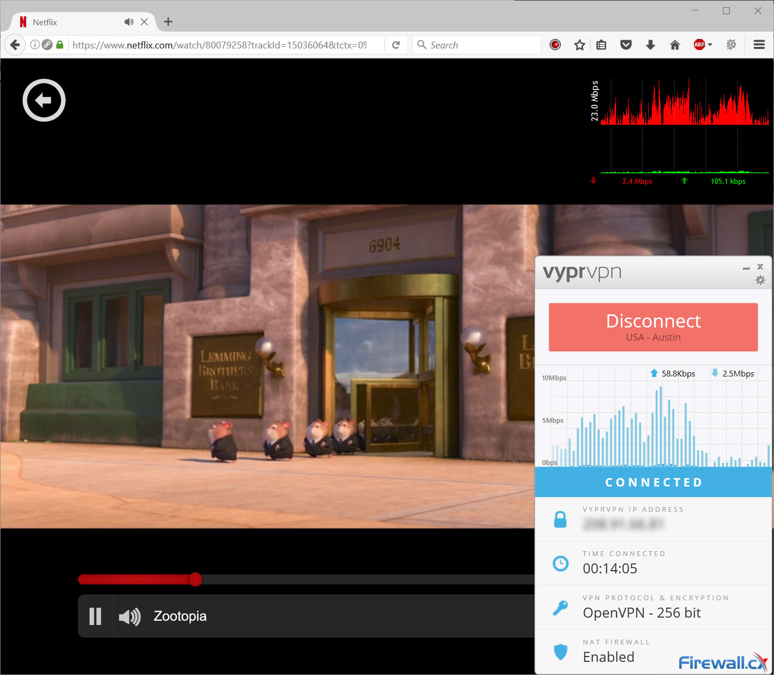Click the Pocket save icon
Image resolution: width=774 pixels, height=675 pixels.
[x=626, y=45]
